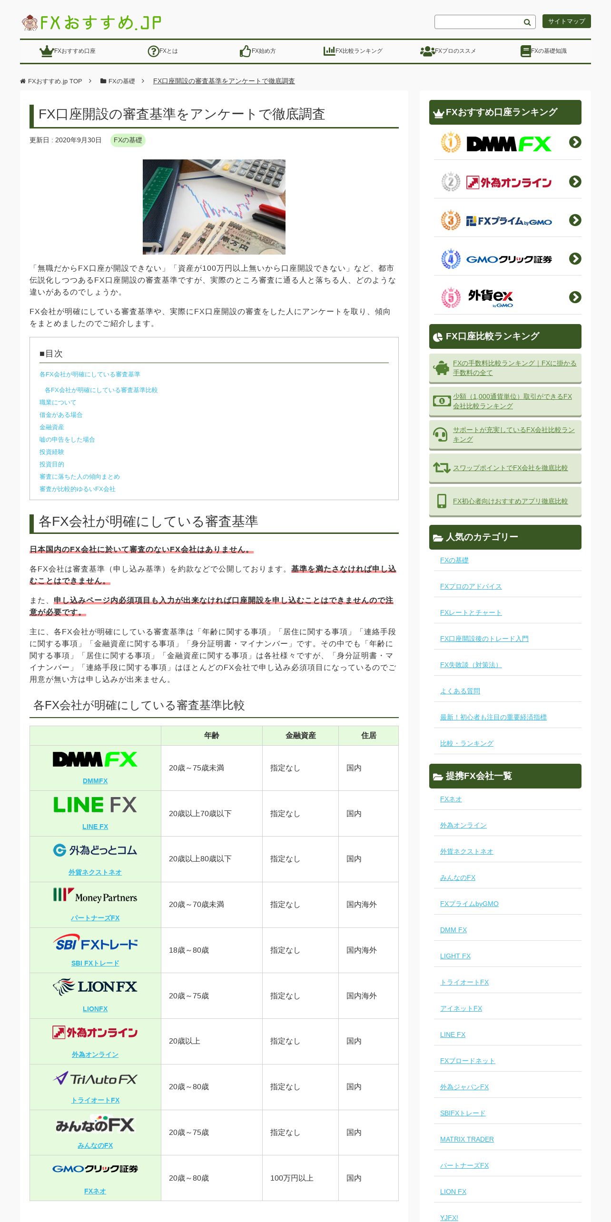Click the DMM FX logo in the ranking sidebar
Image resolution: width=611 pixels, height=1222 pixels.
[x=509, y=144]
